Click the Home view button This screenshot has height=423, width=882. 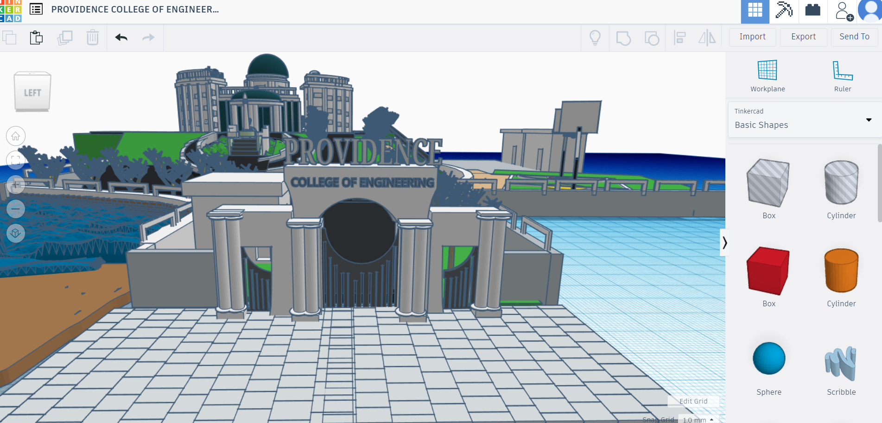point(16,136)
